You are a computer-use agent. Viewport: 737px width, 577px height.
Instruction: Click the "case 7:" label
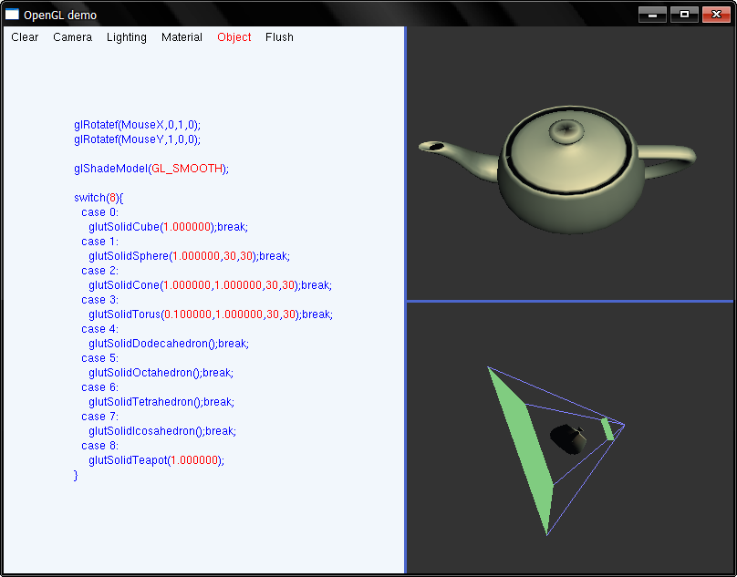click(99, 417)
